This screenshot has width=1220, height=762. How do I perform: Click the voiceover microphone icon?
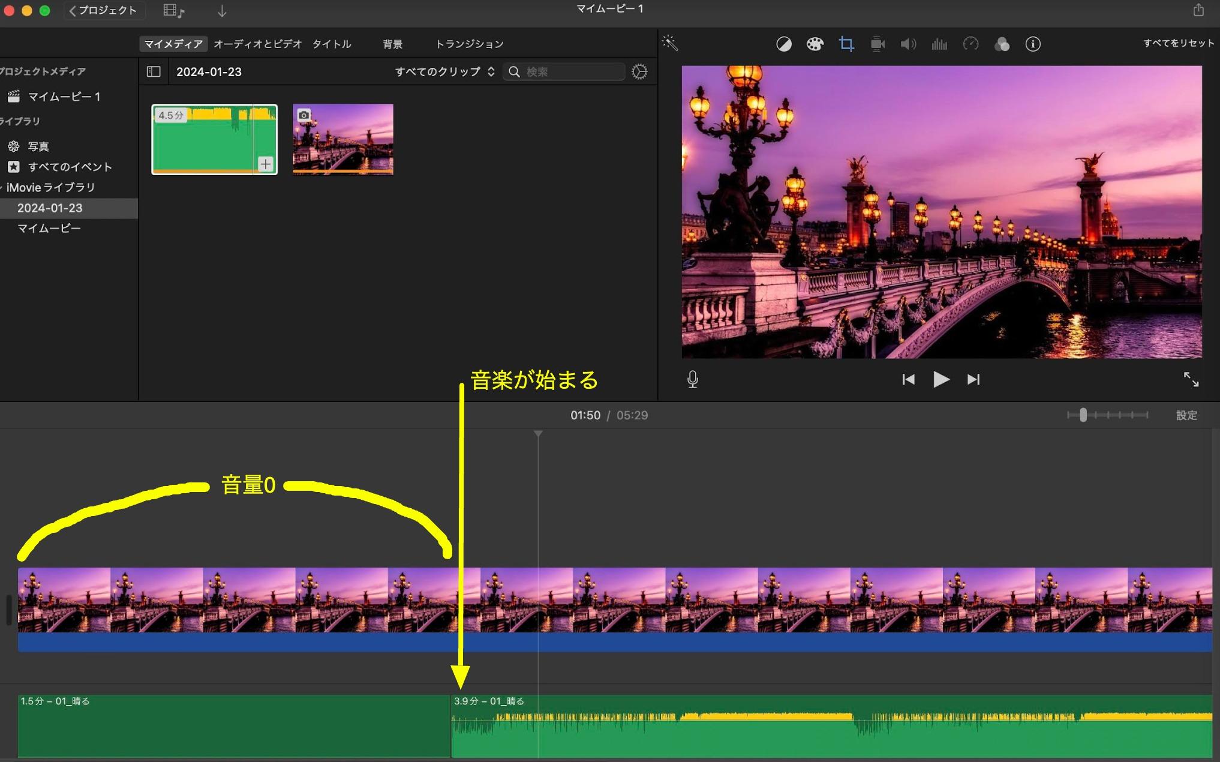coord(693,379)
